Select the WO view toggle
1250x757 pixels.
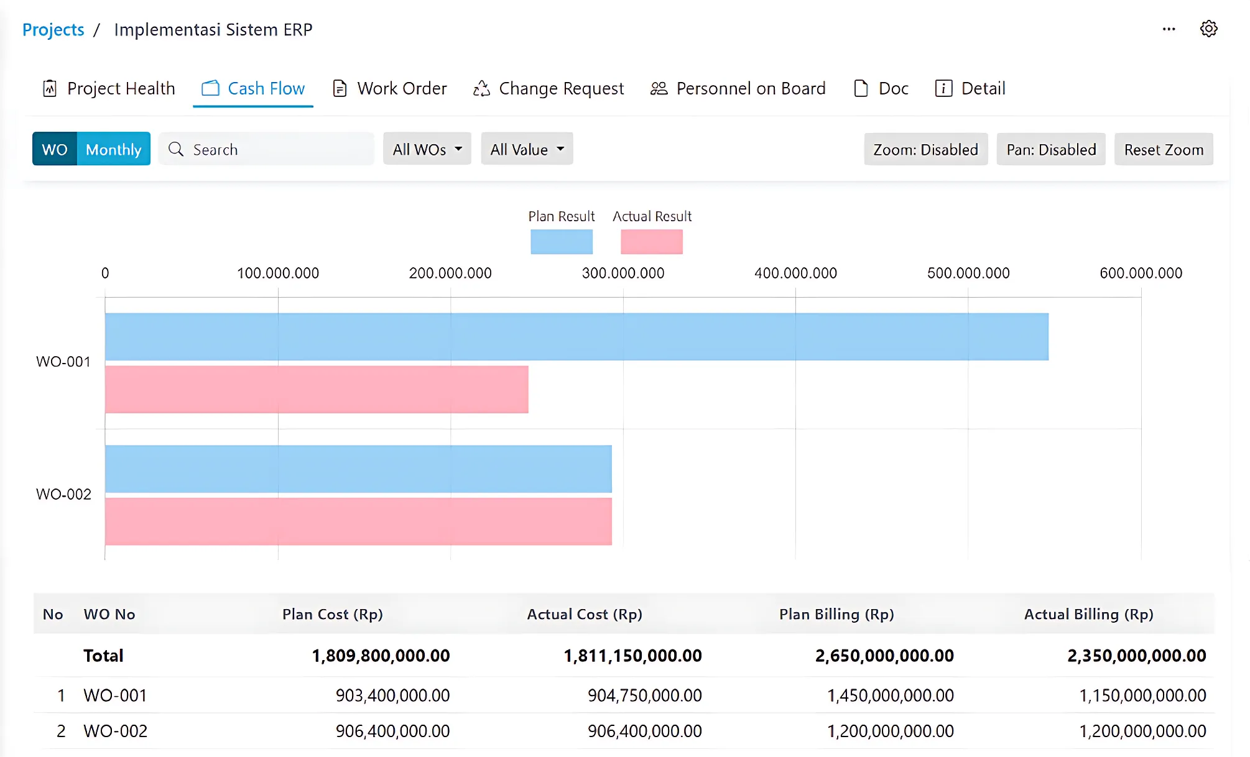(x=55, y=149)
